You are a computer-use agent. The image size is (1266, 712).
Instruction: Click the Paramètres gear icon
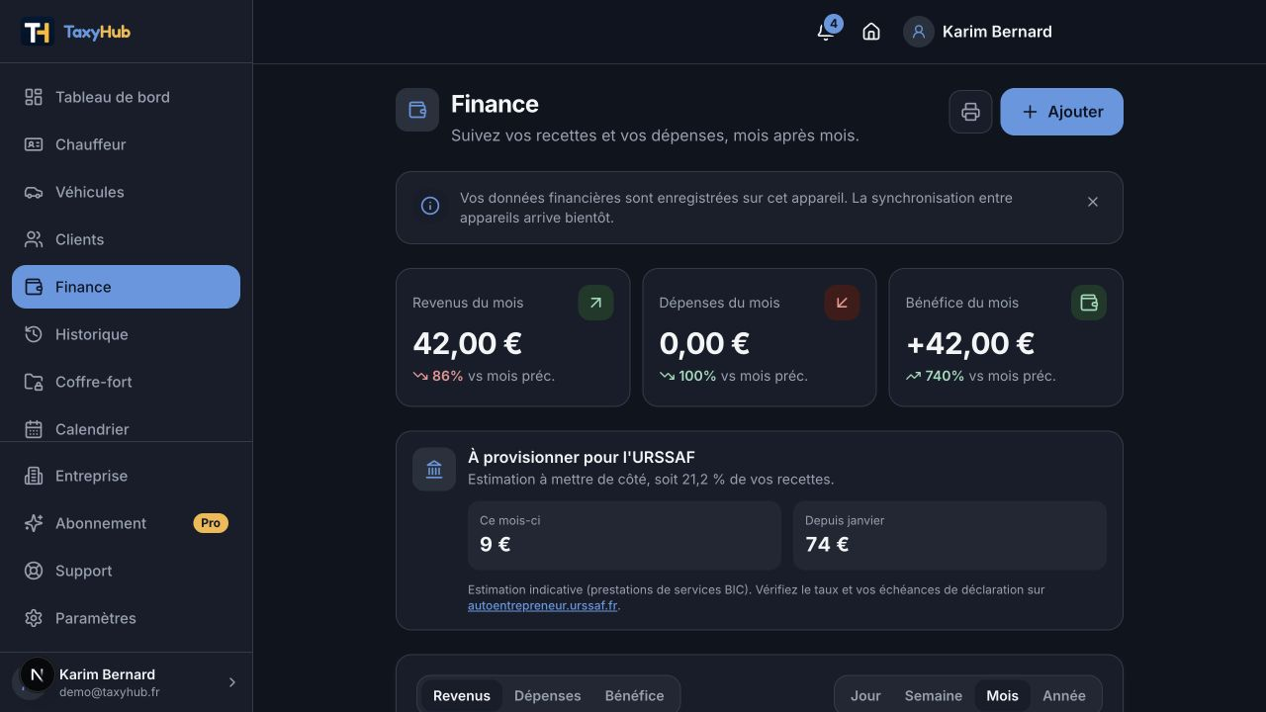point(34,618)
